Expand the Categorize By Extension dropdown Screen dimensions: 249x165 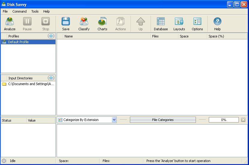[x=114, y=120]
